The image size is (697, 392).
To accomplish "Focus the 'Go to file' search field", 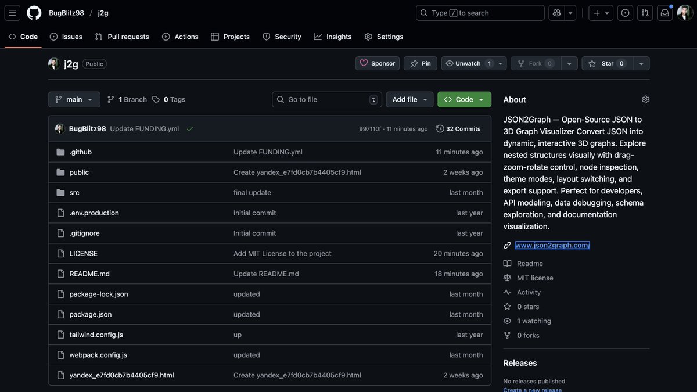I will click(327, 99).
